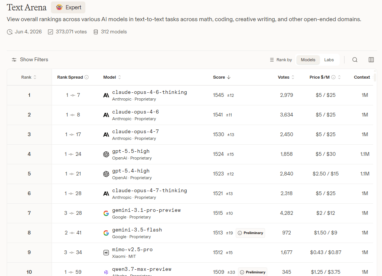
Task: Click Preliminary badge for qwen3.7-max-preview
Action: pos(252,272)
